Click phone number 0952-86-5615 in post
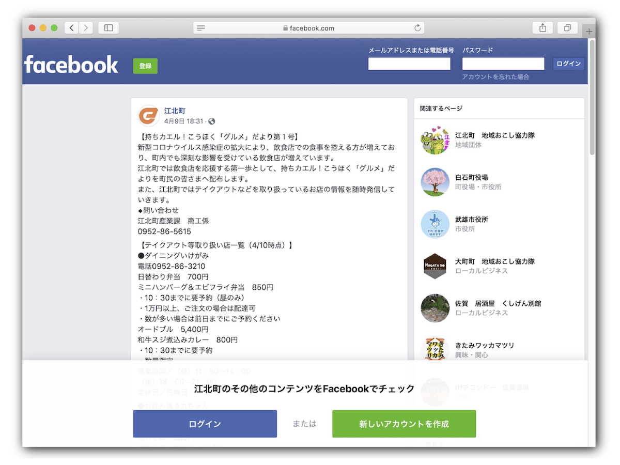Viewport: 620px width, 465px height. pyautogui.click(x=164, y=231)
